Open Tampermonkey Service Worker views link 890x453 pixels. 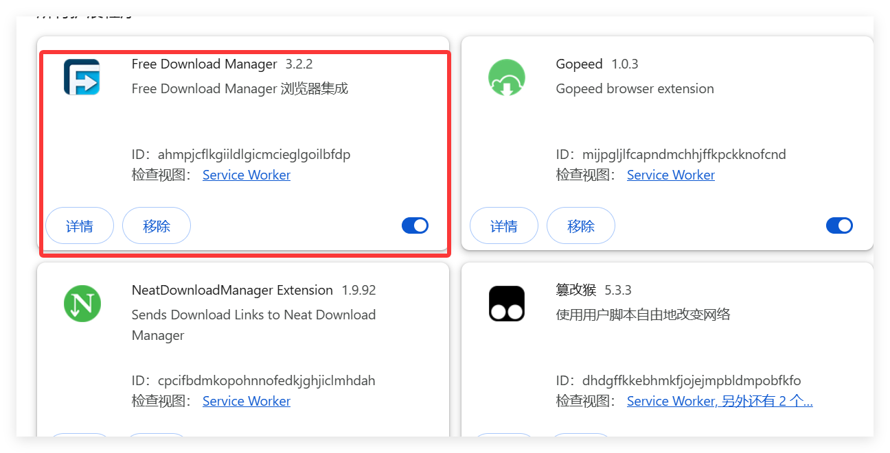click(x=720, y=401)
